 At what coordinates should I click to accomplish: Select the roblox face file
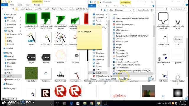click(120, 39)
